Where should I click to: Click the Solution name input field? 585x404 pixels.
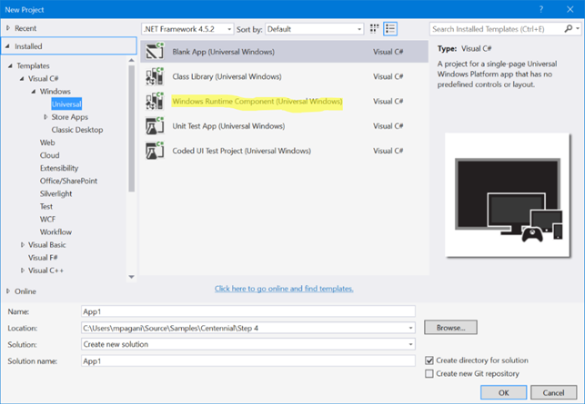tap(248, 360)
